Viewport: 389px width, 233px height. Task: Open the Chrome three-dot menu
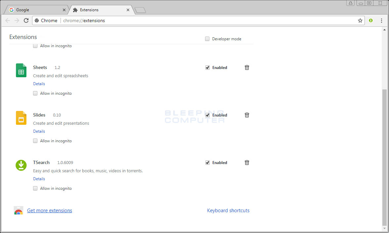382,20
